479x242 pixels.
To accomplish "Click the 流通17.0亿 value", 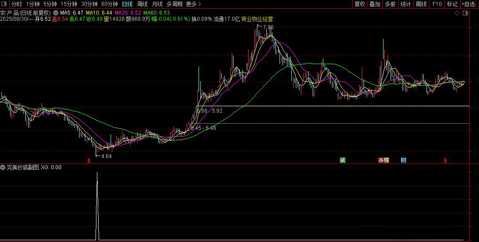I will (x=226, y=19).
